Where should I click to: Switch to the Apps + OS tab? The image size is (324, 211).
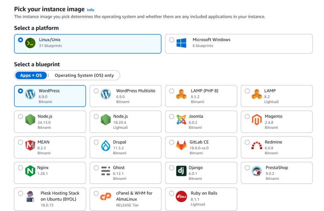coord(31,75)
